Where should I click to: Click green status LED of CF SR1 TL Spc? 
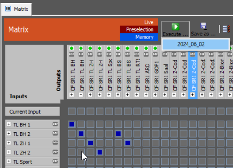pyautogui.click(x=109, y=48)
